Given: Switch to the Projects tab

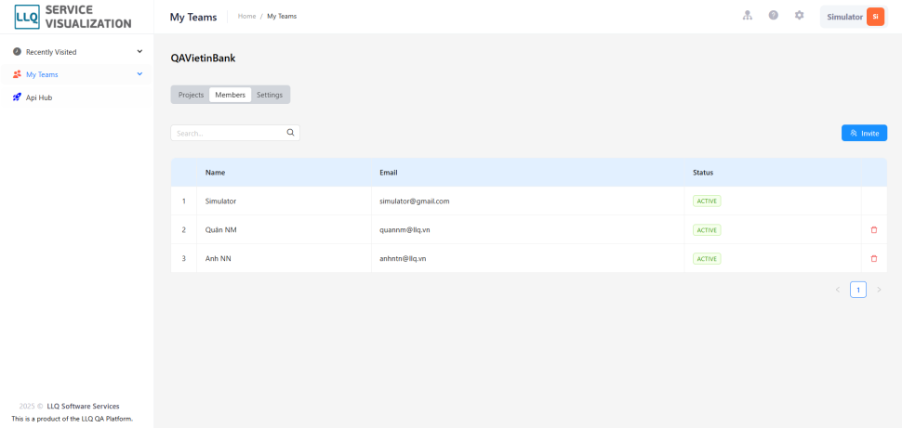Looking at the screenshot, I should [x=191, y=95].
